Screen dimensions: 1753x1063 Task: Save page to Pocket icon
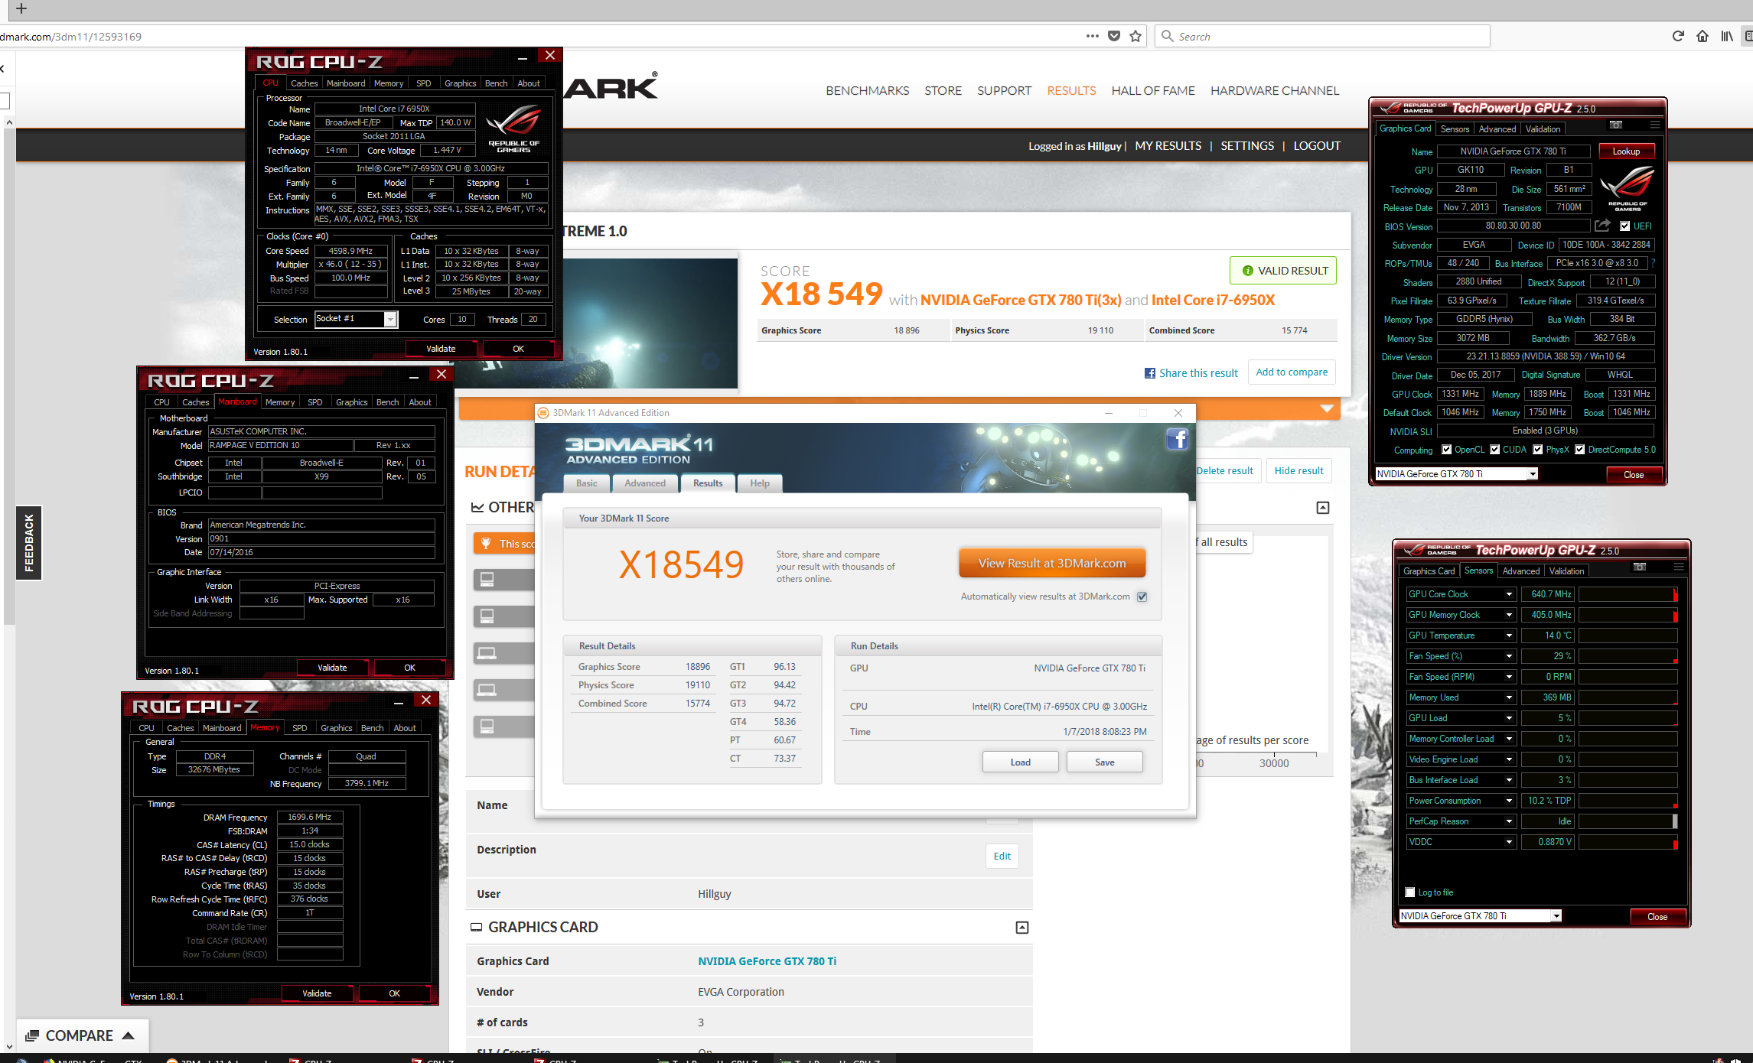click(x=1114, y=36)
